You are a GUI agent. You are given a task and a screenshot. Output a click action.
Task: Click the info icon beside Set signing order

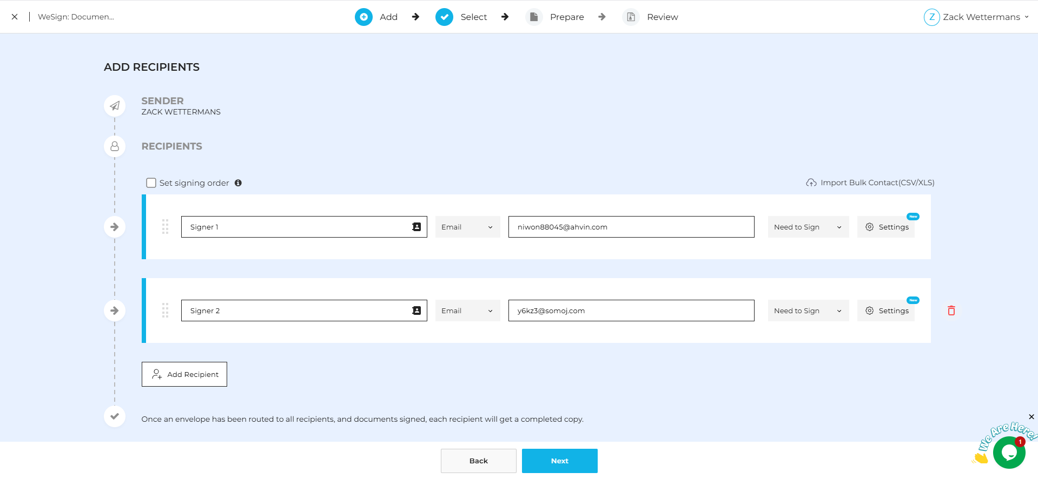tap(238, 183)
